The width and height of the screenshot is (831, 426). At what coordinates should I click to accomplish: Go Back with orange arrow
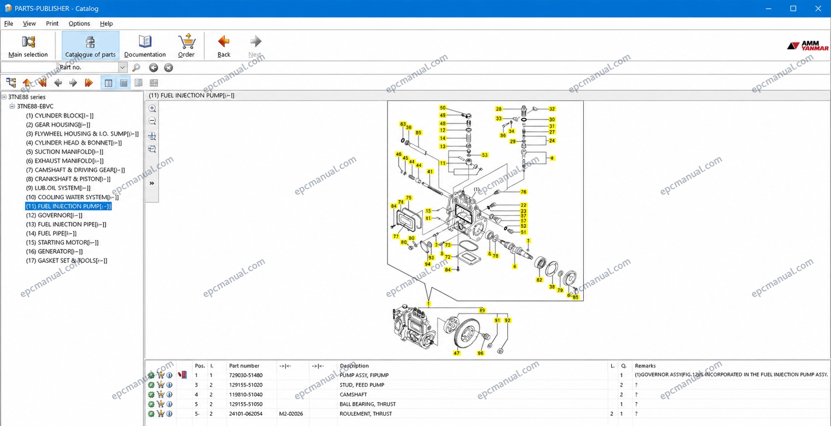(224, 46)
